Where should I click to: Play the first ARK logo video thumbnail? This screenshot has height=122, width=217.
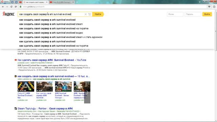(26, 86)
